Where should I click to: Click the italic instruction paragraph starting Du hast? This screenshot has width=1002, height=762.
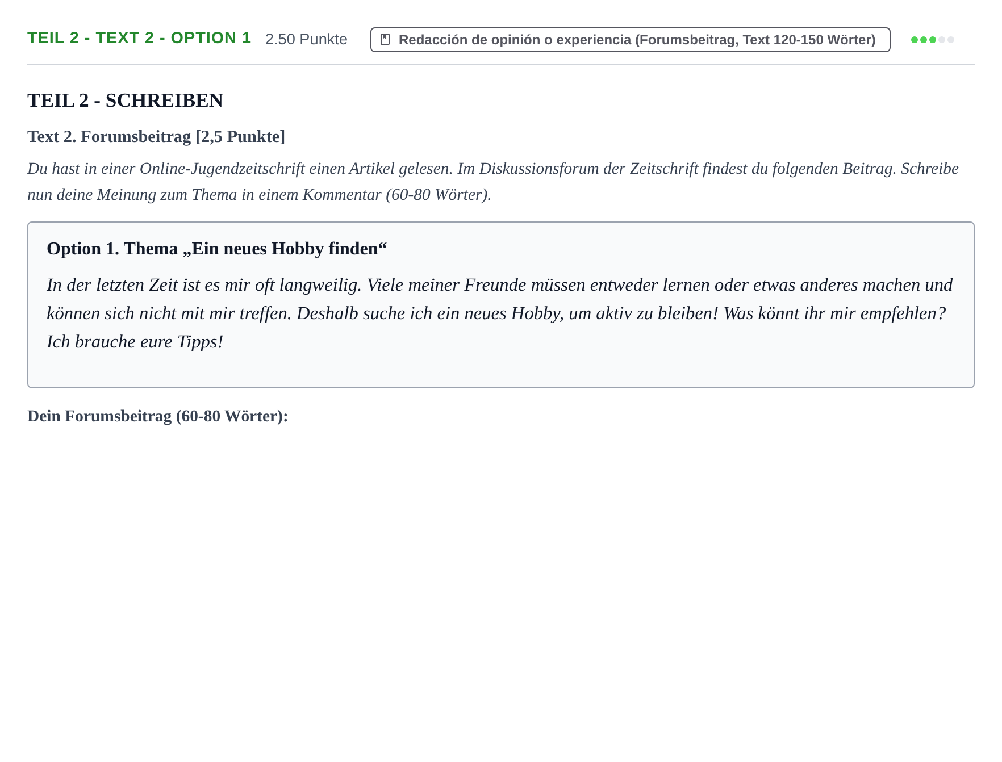(x=493, y=182)
